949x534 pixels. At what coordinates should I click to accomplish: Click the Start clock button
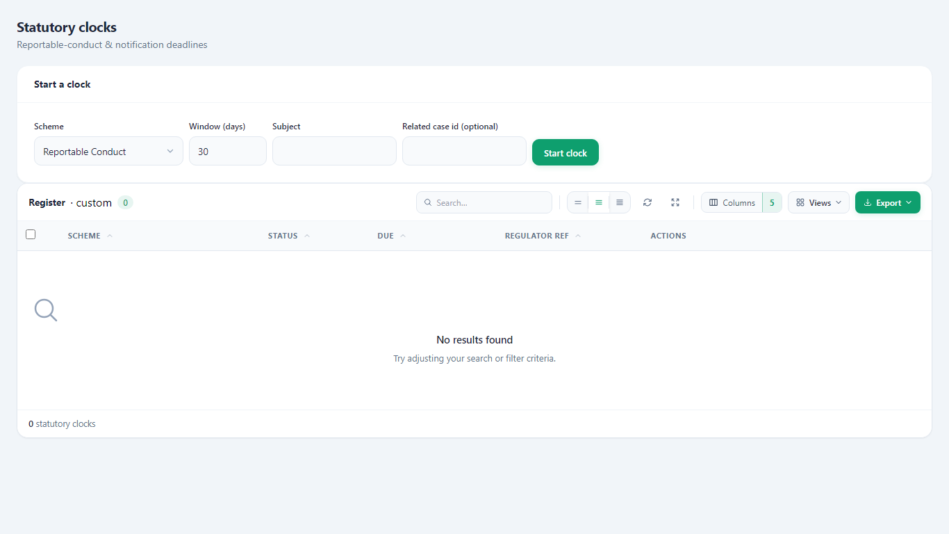click(x=566, y=152)
